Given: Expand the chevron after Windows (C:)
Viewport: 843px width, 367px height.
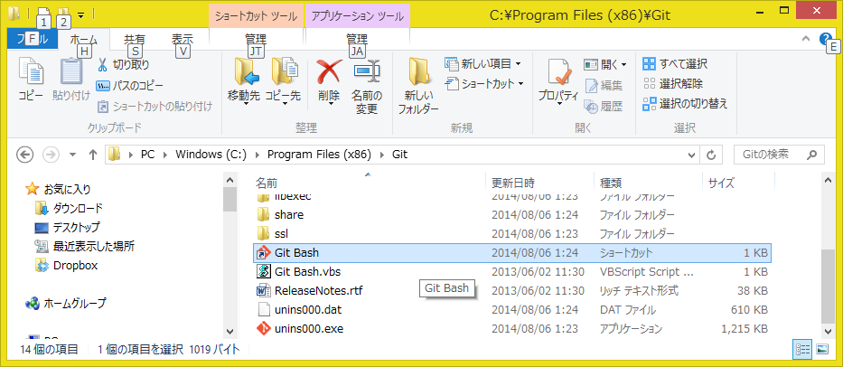Looking at the screenshot, I should tap(257, 155).
